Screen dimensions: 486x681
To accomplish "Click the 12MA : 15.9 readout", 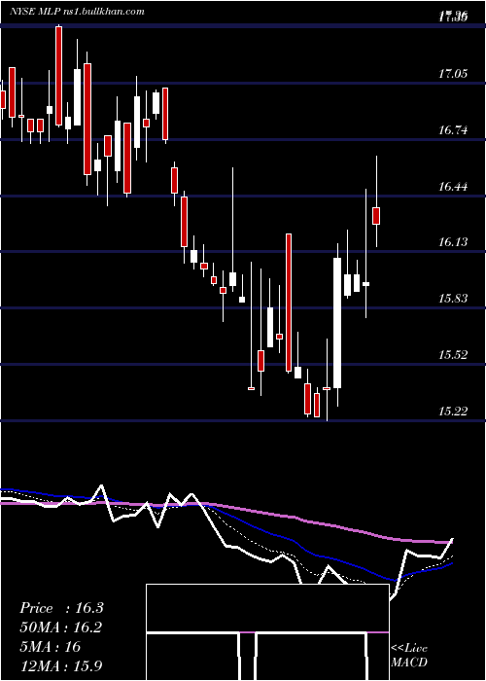I will tap(61, 665).
